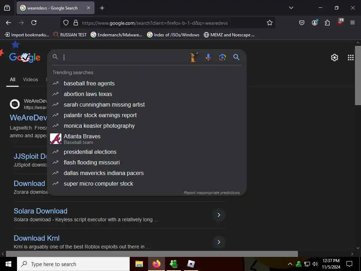This screenshot has width=361, height=271.
Task: List all tabs dropdown arrow
Action: click(x=291, y=8)
